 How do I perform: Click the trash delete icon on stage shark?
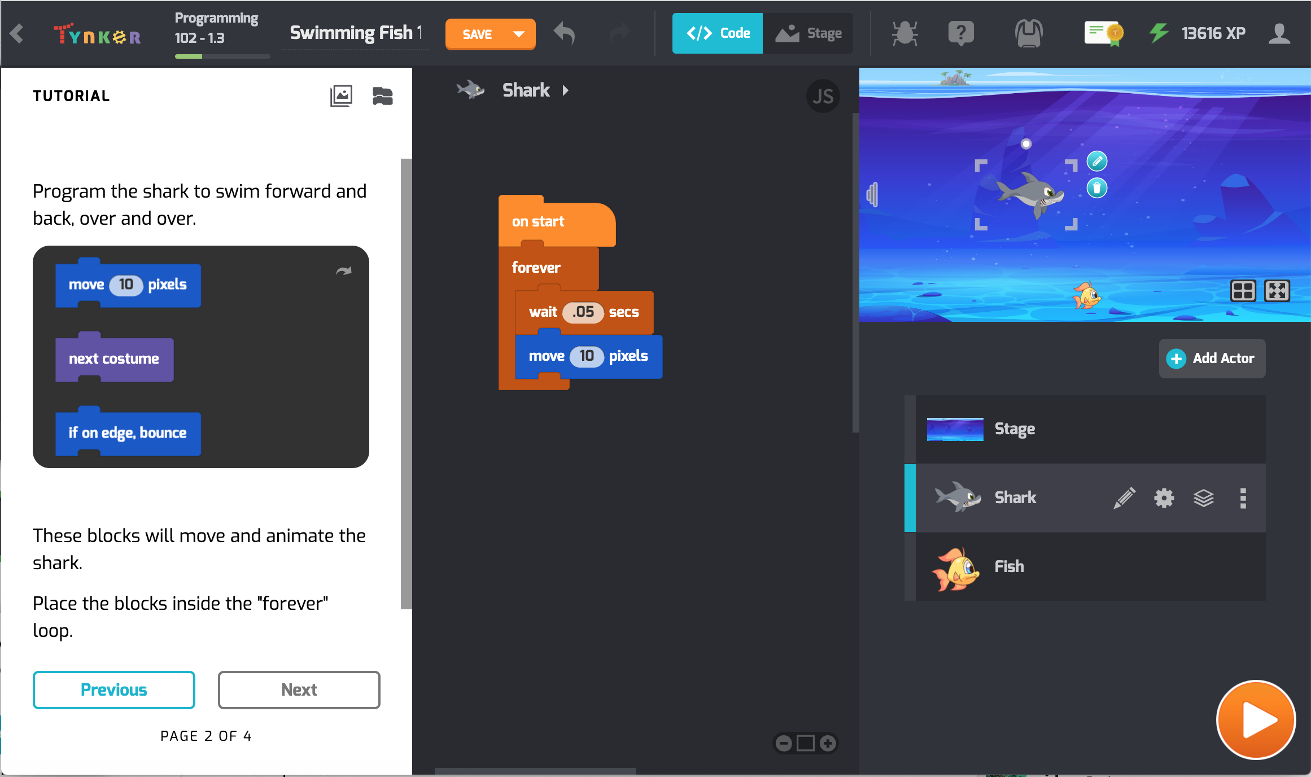1097,188
